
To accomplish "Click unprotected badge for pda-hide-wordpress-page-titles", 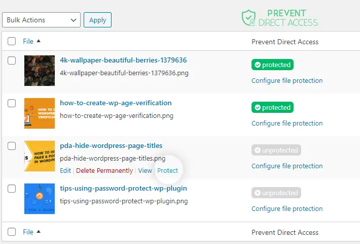I will tap(276, 150).
